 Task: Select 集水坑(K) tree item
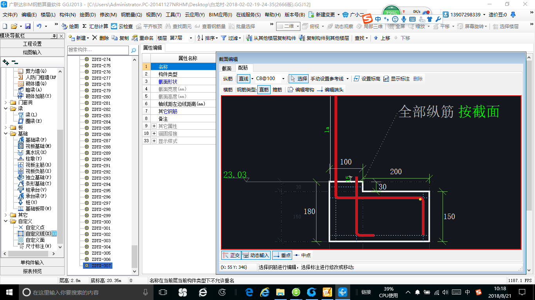(x=33, y=152)
